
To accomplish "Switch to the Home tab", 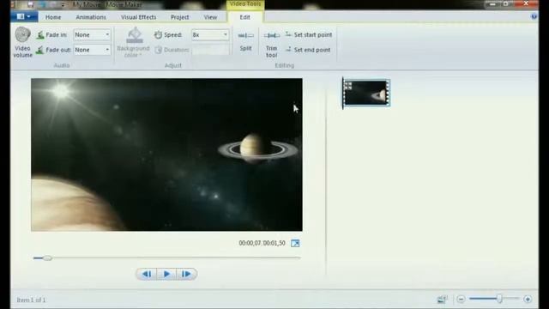I will (53, 17).
